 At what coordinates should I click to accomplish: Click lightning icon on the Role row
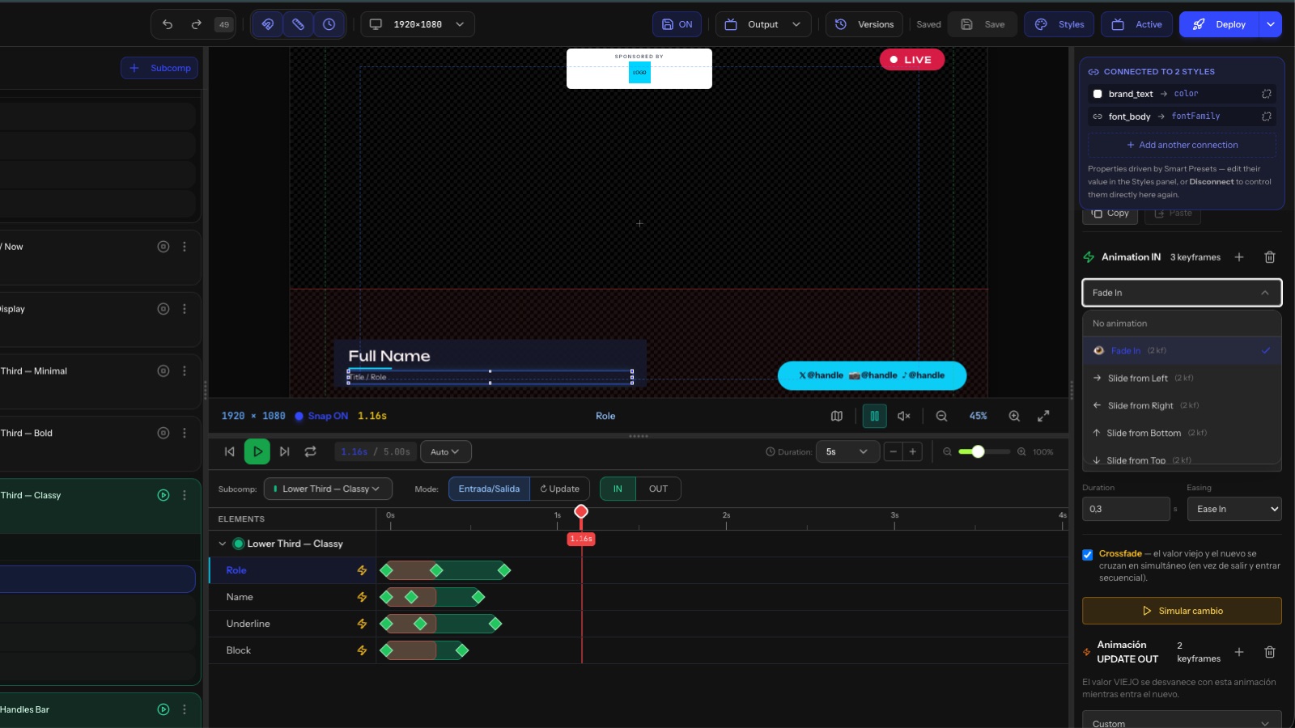pyautogui.click(x=362, y=570)
